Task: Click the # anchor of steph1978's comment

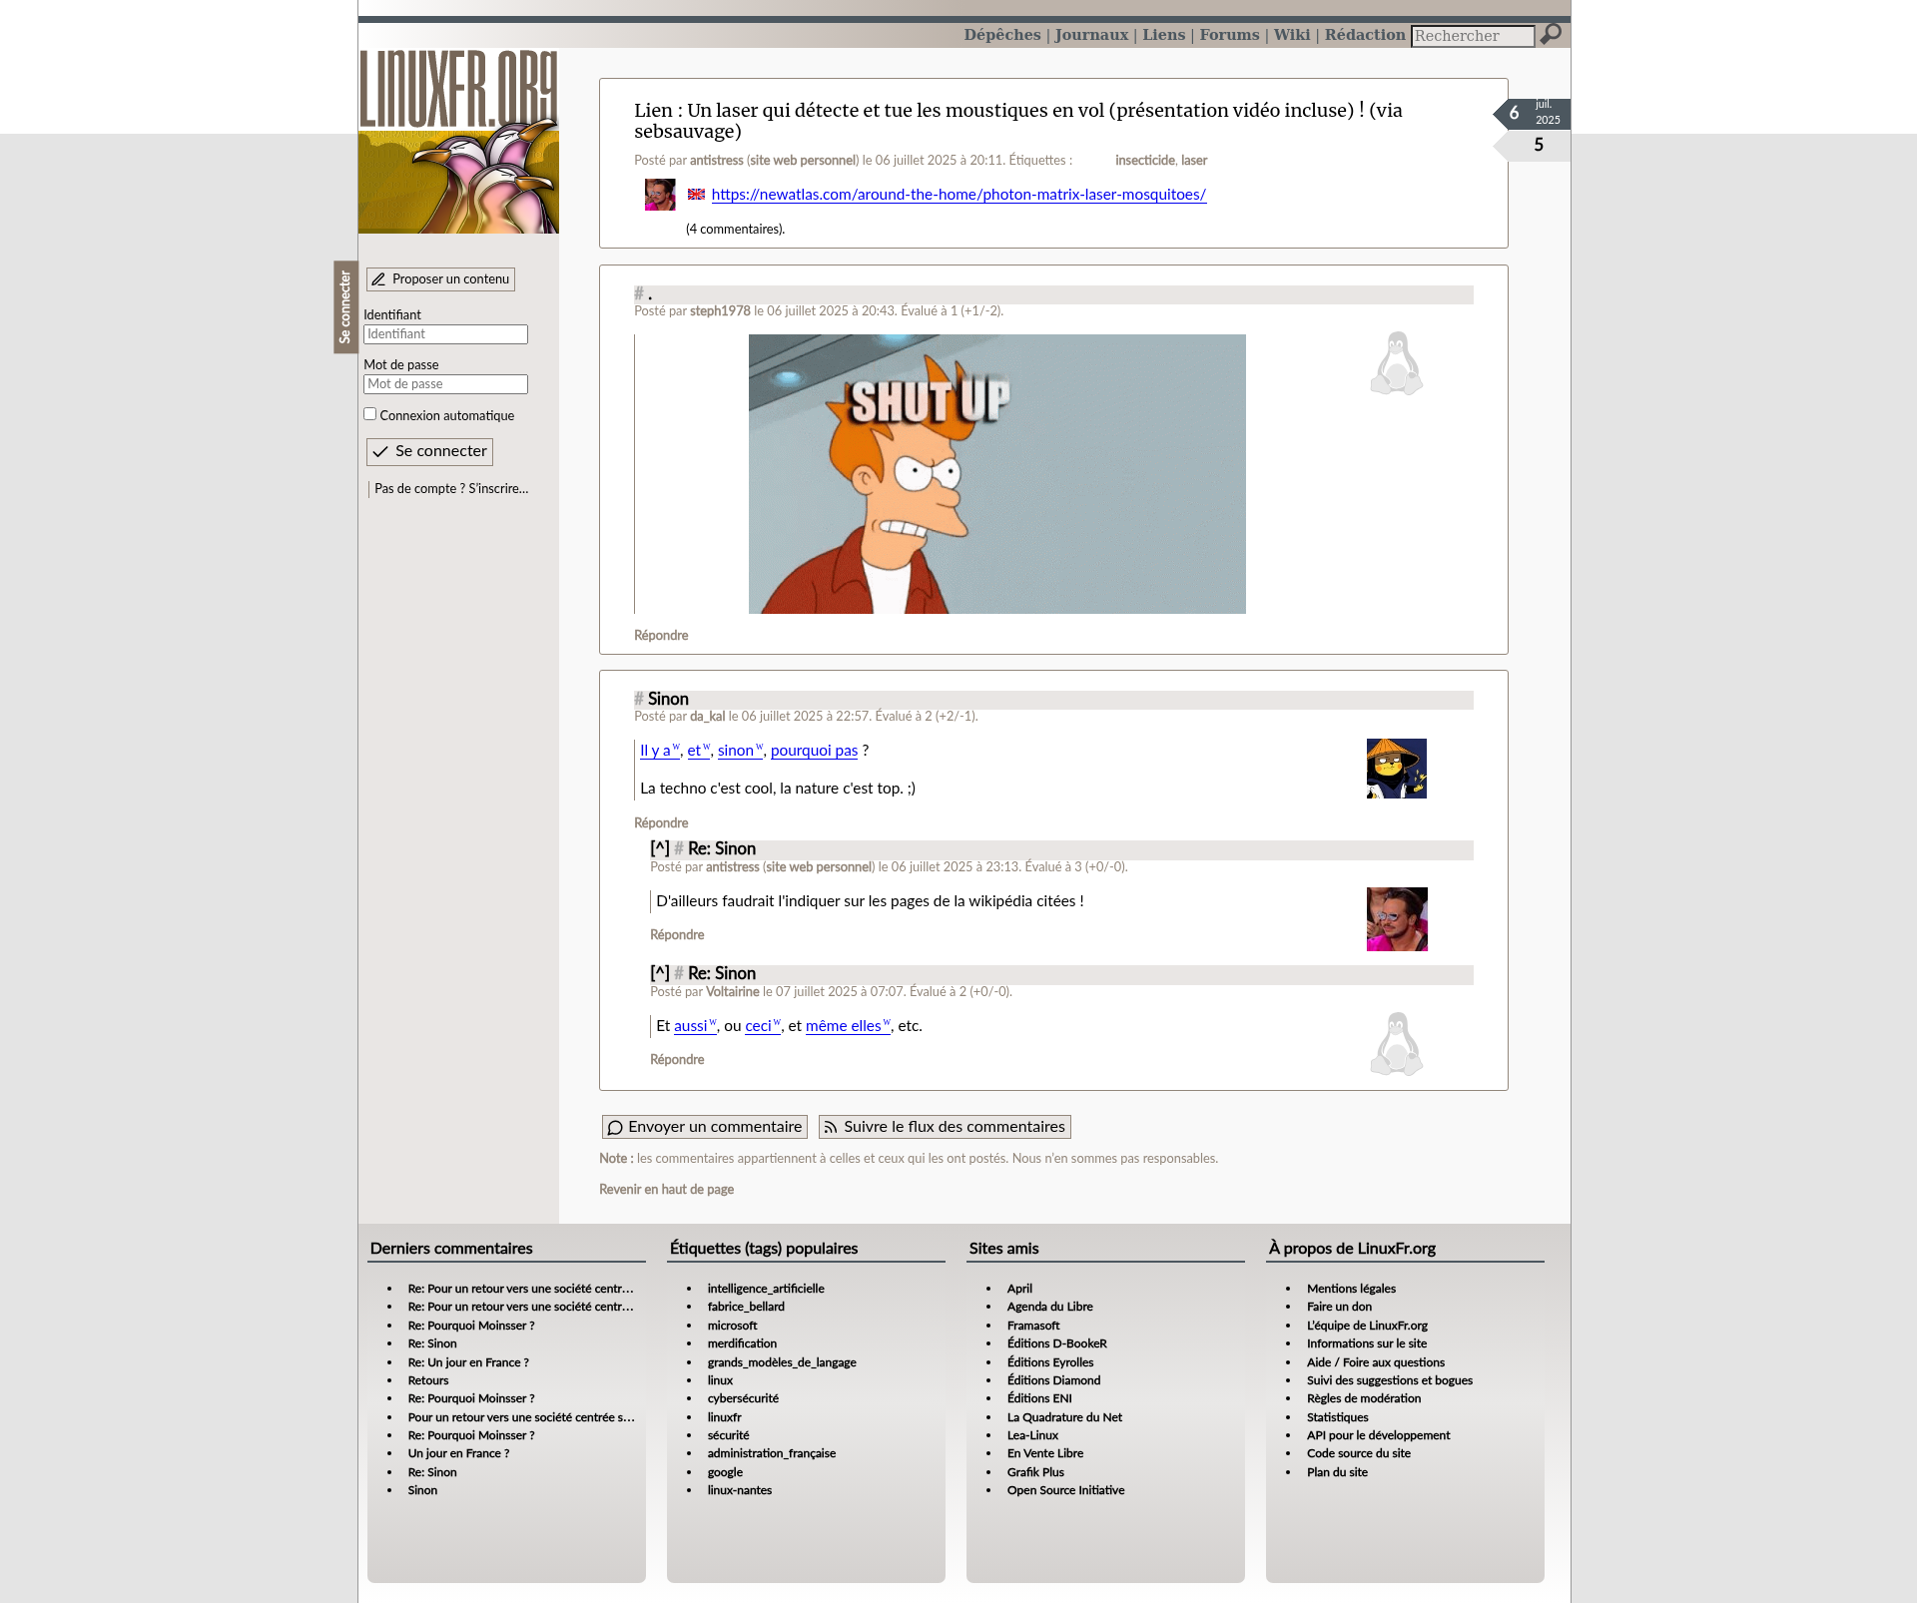Action: 639,293
